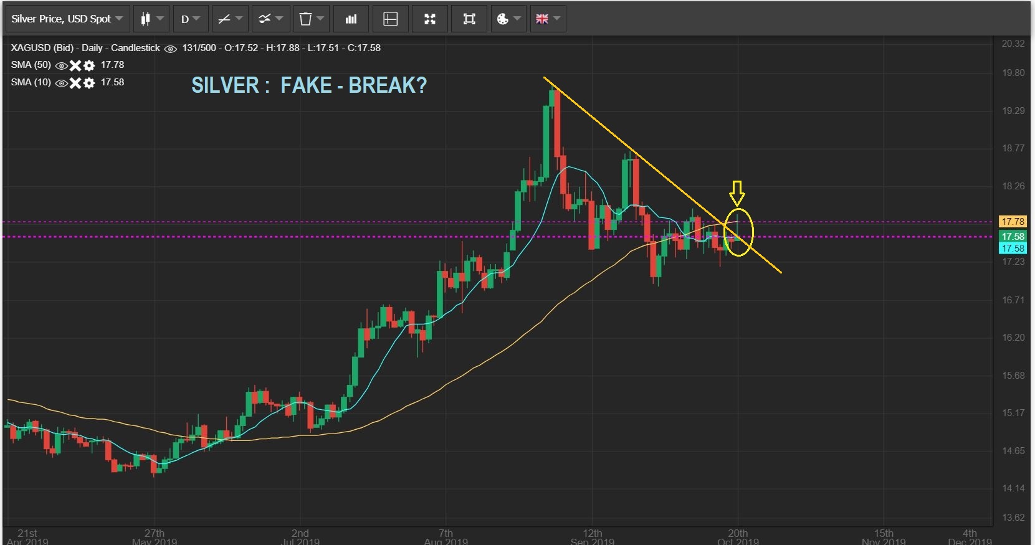
Task: Open the indicators and studies tool
Action: click(x=270, y=19)
